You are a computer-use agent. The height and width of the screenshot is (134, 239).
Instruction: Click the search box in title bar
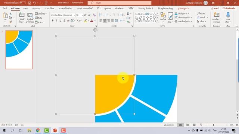pos(119,3)
